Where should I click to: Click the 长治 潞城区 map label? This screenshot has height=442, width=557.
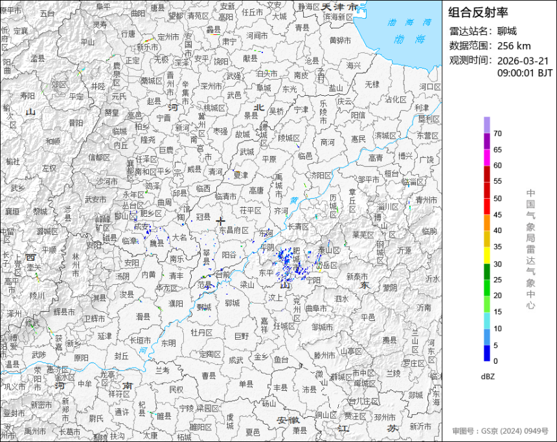47,232
